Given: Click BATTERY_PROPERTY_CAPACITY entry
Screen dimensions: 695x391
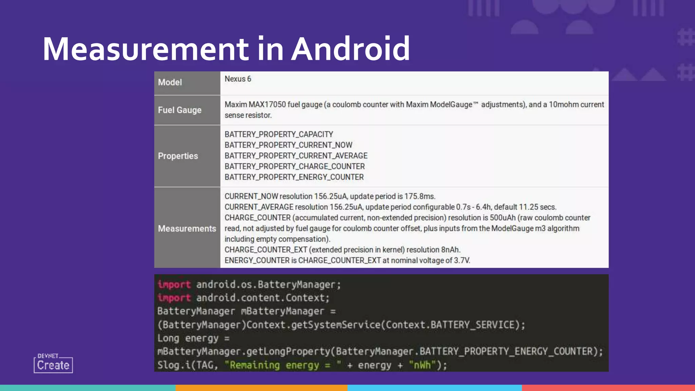Looking at the screenshot, I should pos(279,134).
